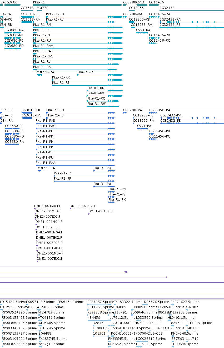Click EST RP003668705.5prime
224x348 pixels.
point(19,323)
